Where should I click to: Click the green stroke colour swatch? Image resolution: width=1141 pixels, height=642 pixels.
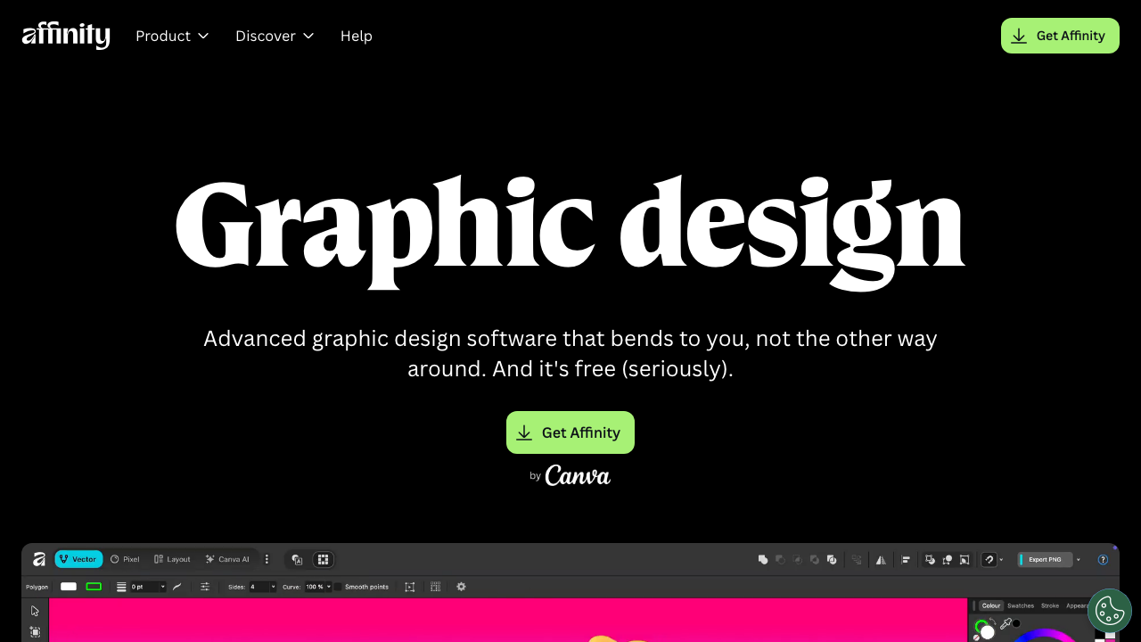coord(94,587)
